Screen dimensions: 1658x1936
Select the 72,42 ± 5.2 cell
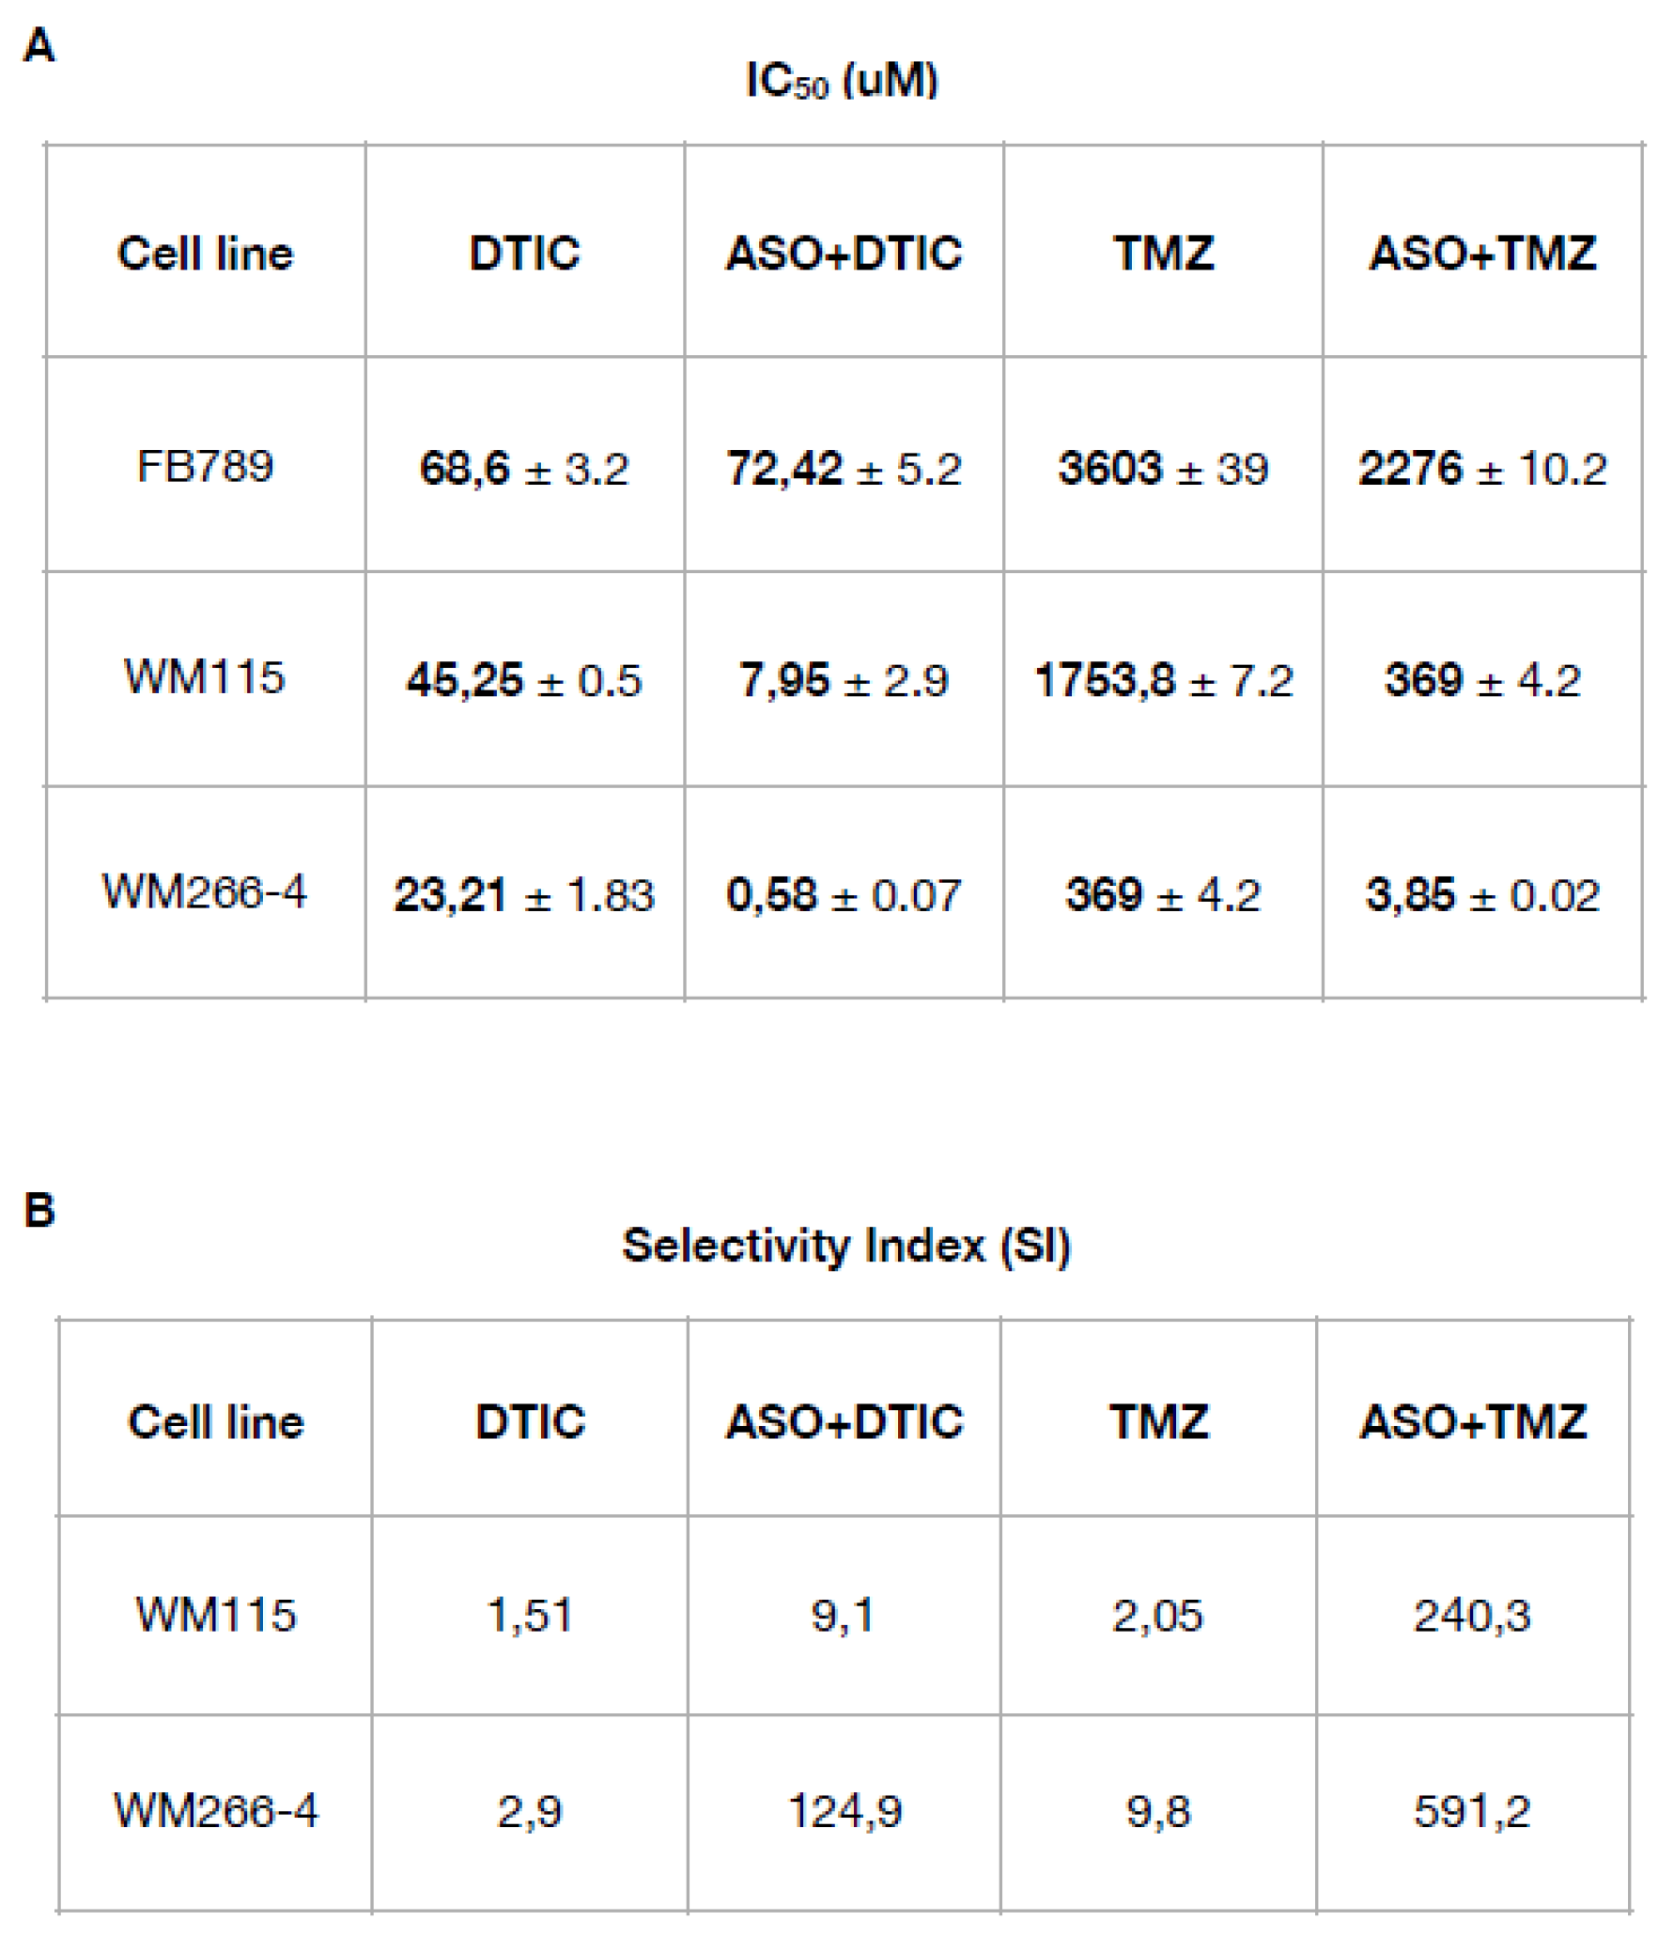click(844, 469)
